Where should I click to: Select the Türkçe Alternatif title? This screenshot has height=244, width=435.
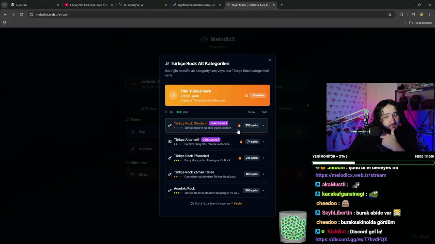tap(187, 140)
